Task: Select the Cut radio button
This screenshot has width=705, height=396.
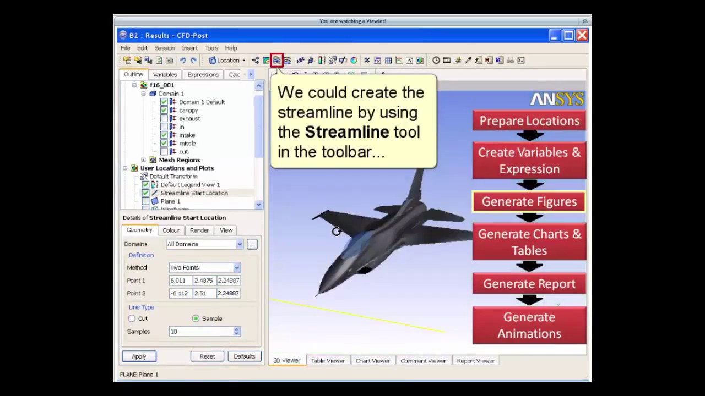Action: [132, 318]
